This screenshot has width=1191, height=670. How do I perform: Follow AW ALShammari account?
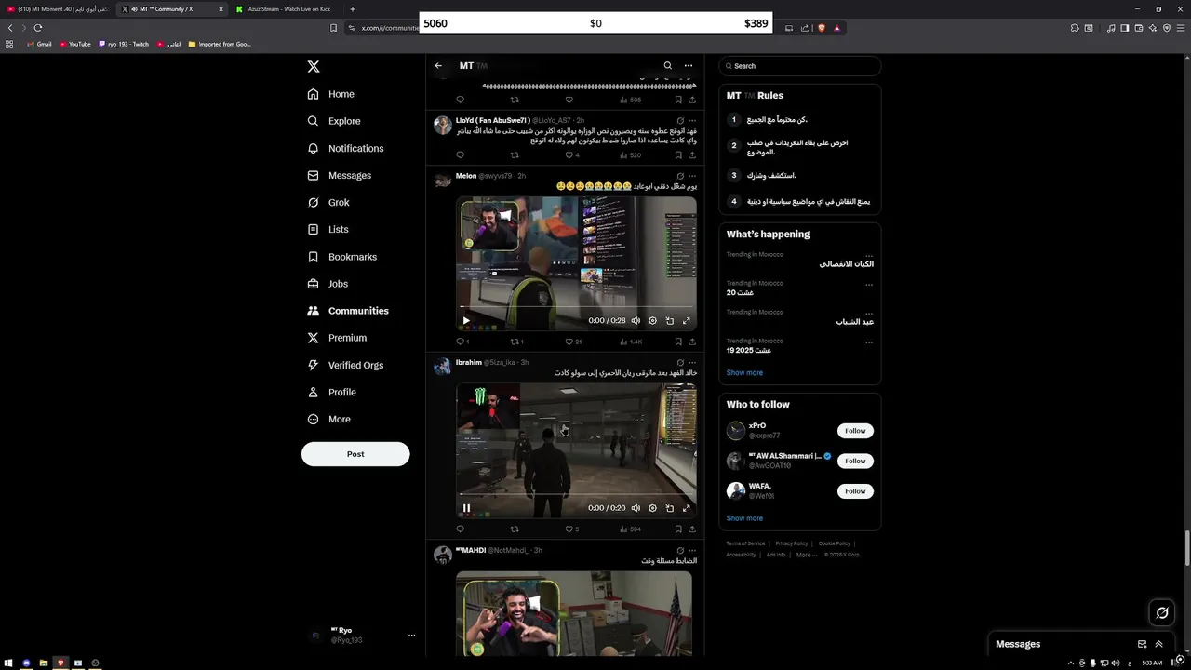[855, 461]
